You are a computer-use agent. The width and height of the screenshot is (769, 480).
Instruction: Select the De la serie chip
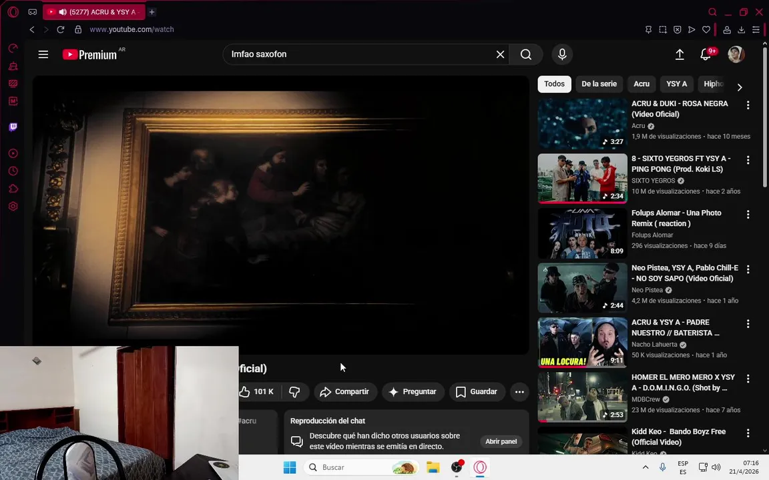click(599, 84)
